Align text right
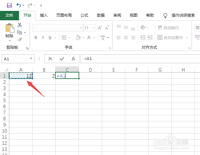This screenshot has width=200, height=155. tap(133, 38)
